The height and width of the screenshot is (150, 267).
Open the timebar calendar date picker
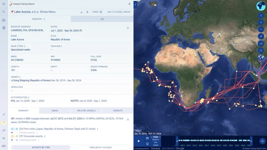point(147,139)
